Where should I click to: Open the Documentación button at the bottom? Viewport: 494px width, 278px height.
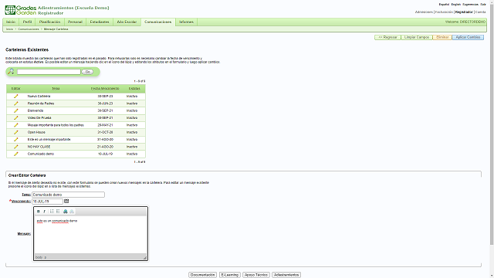(202, 275)
